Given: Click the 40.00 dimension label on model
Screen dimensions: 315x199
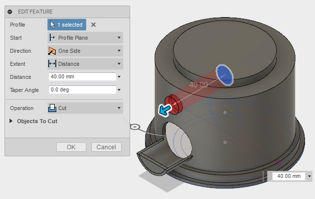Looking at the screenshot, I should pyautogui.click(x=198, y=85).
